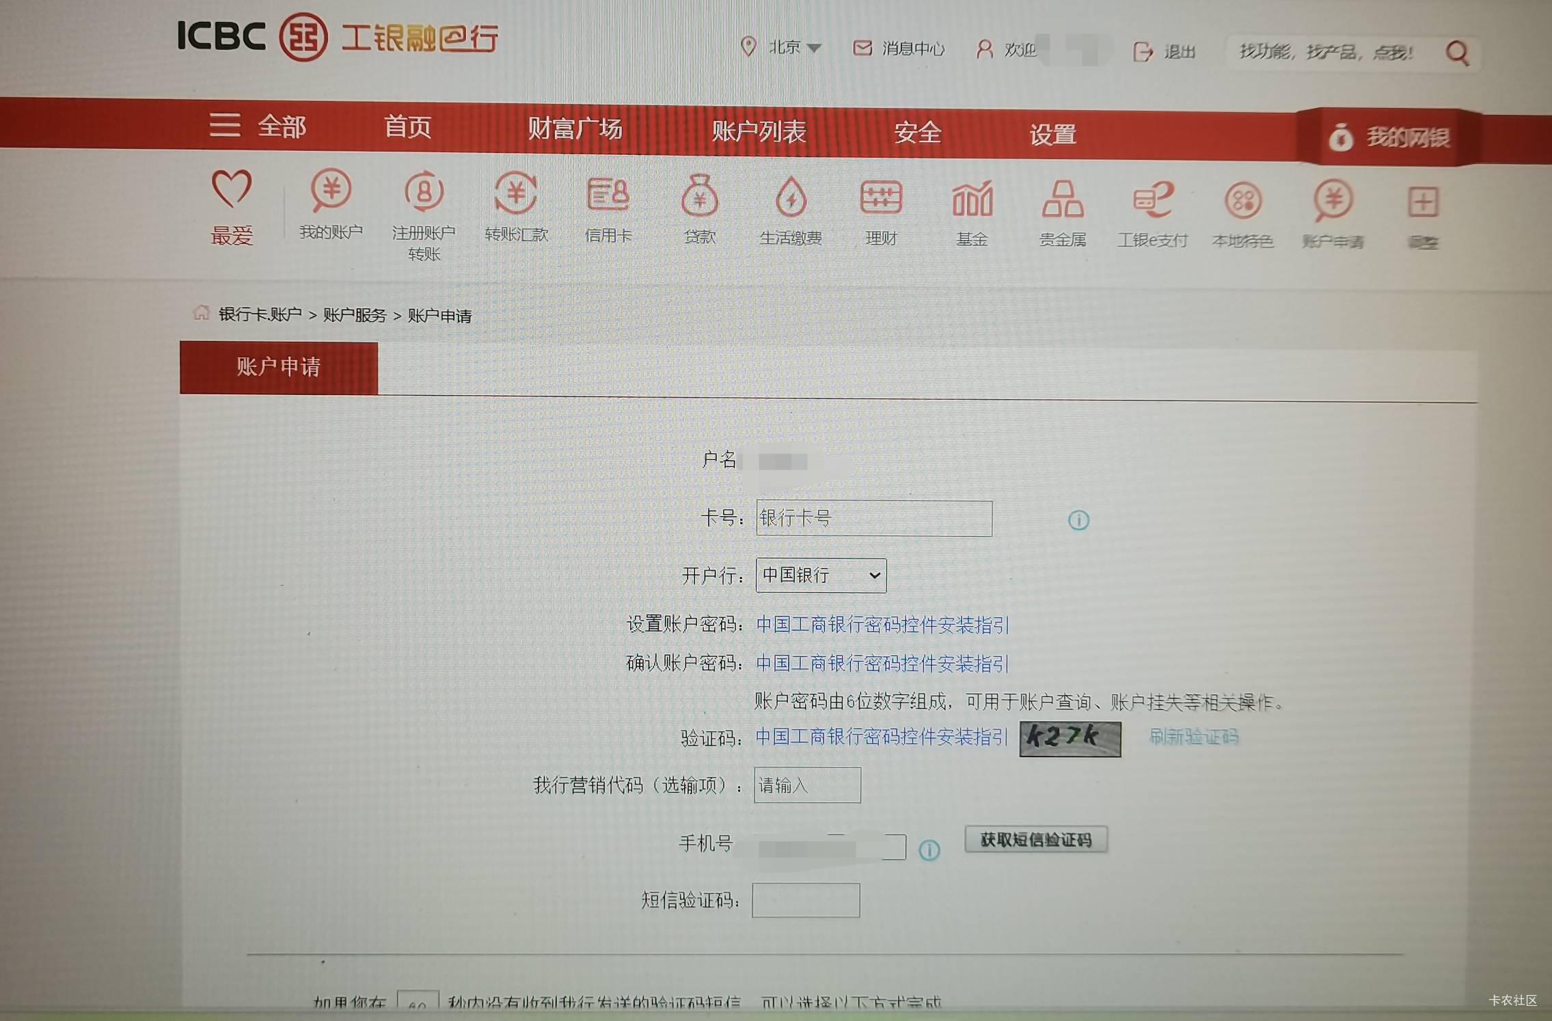Open the 设置 menu
The image size is (1552, 1021).
(x=1052, y=134)
